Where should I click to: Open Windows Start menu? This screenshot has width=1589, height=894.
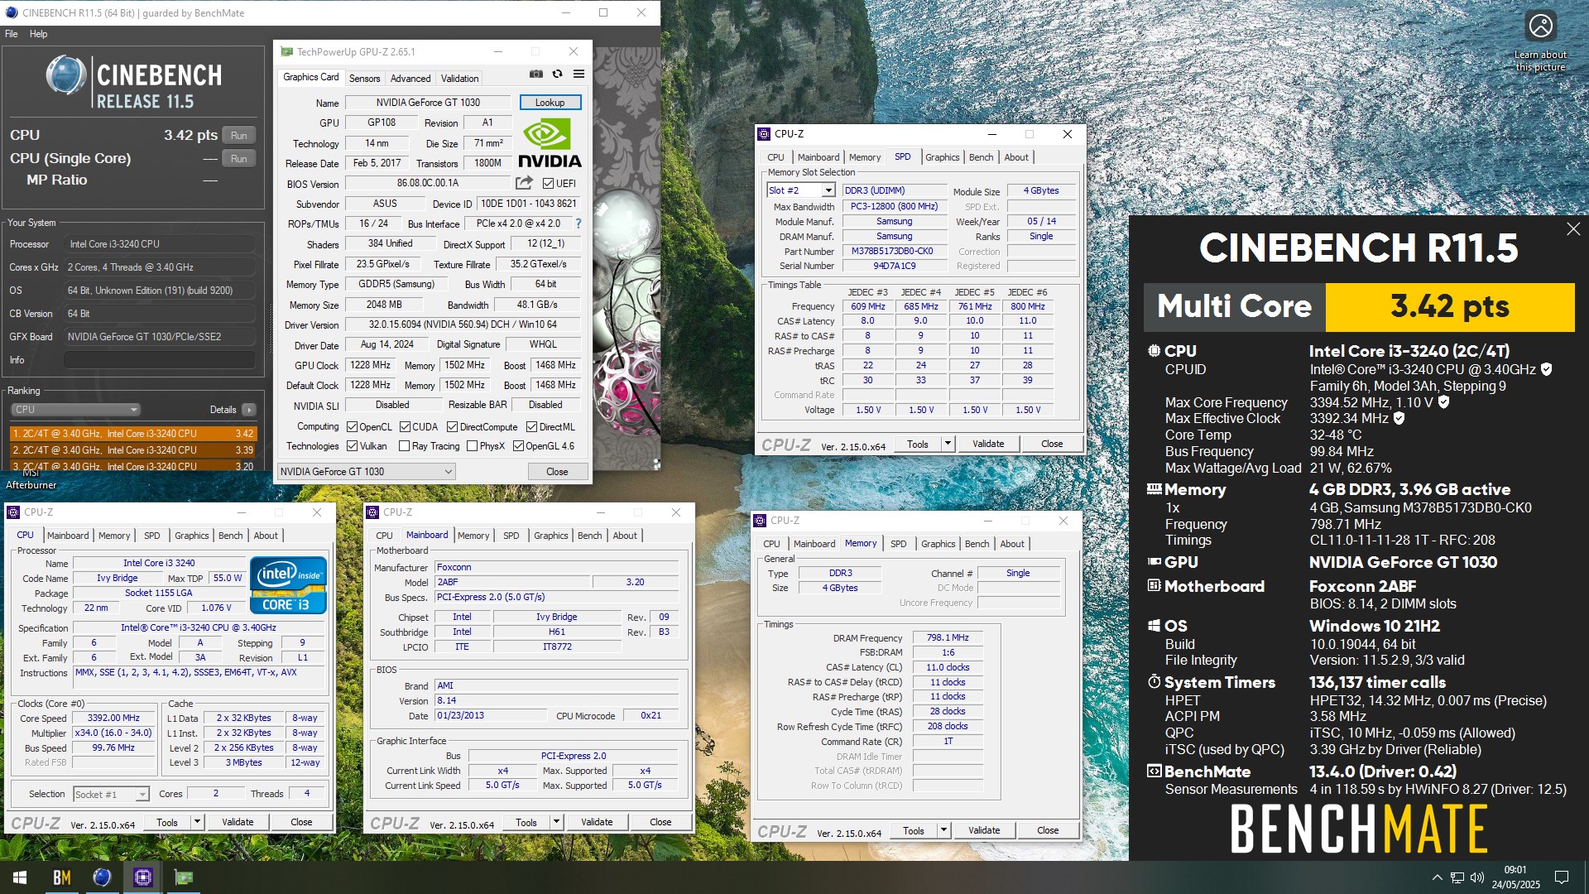click(x=20, y=877)
